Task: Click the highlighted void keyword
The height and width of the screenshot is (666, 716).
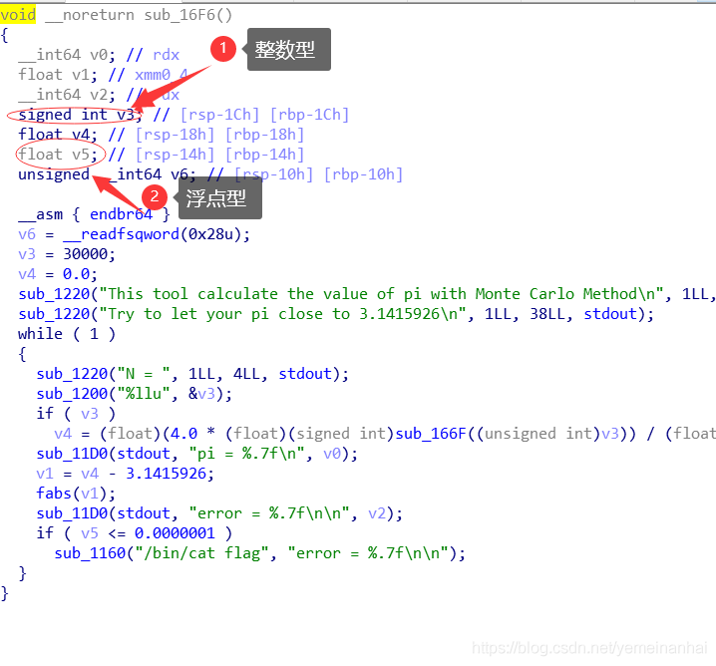Action: click(18, 15)
